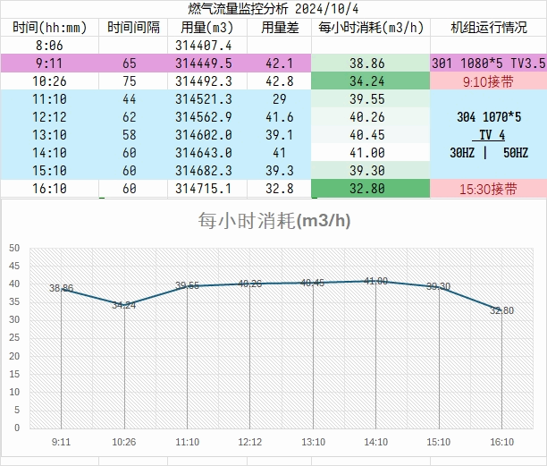Click the usage cell showing 314715.1

coord(206,189)
